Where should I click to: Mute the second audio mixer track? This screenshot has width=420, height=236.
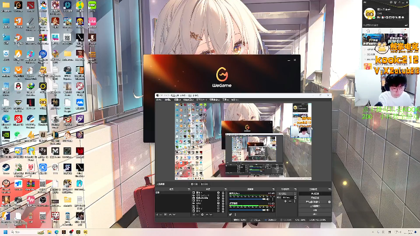click(x=268, y=210)
